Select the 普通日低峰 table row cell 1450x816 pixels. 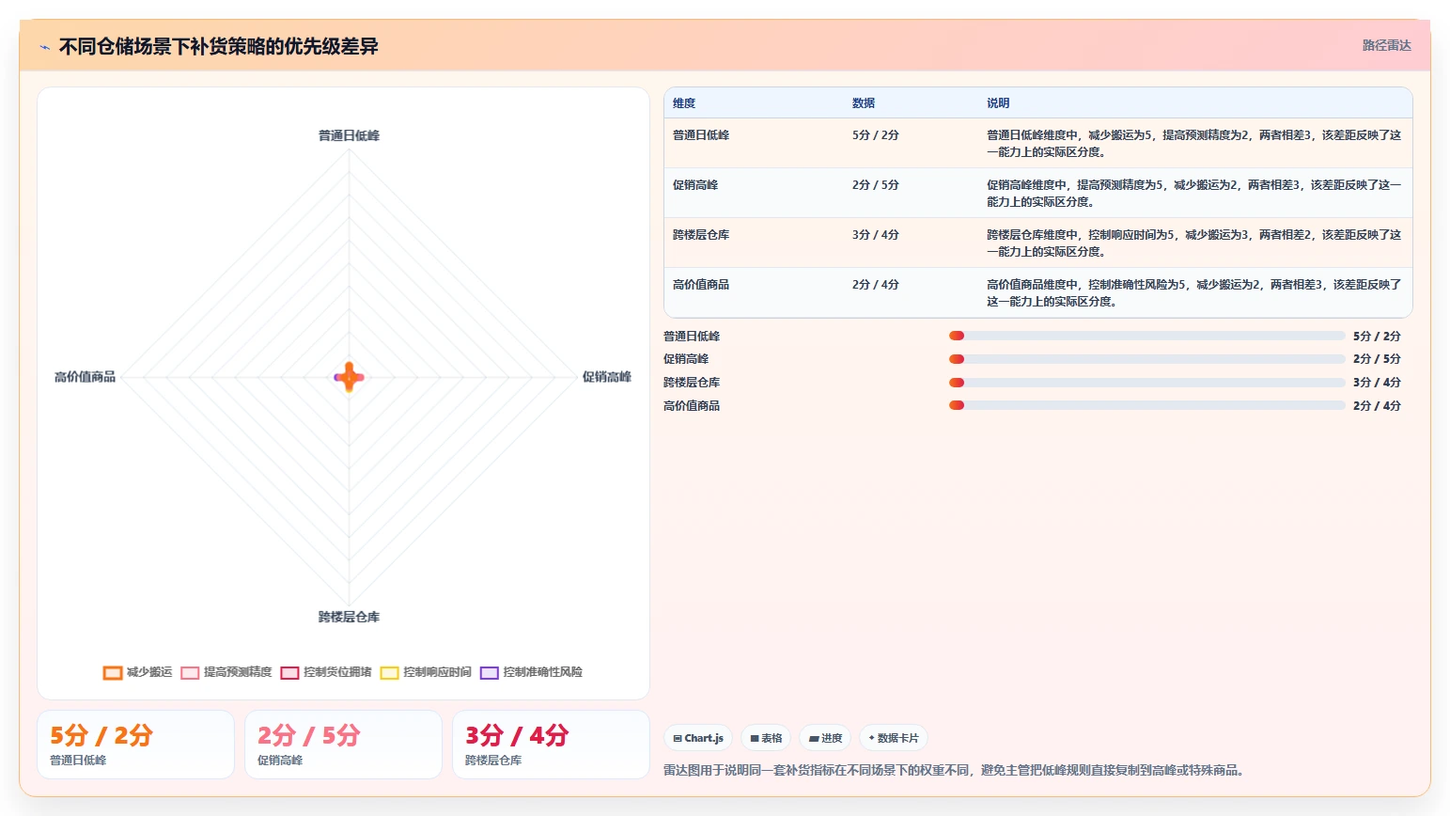(x=701, y=135)
